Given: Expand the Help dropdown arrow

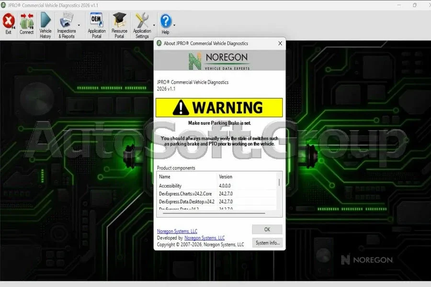Looking at the screenshot, I should pyautogui.click(x=174, y=25).
